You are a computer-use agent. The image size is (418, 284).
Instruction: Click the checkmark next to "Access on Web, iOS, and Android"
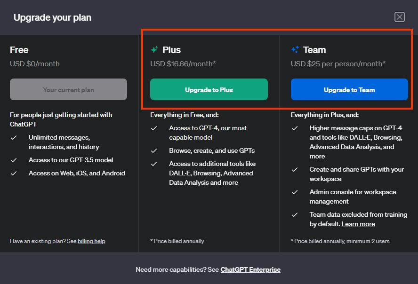(x=13, y=173)
